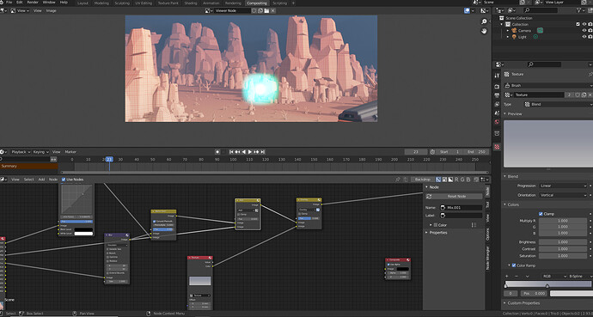The height and width of the screenshot is (317, 593).
Task: Click the Brightness value slider
Action: pos(563,242)
